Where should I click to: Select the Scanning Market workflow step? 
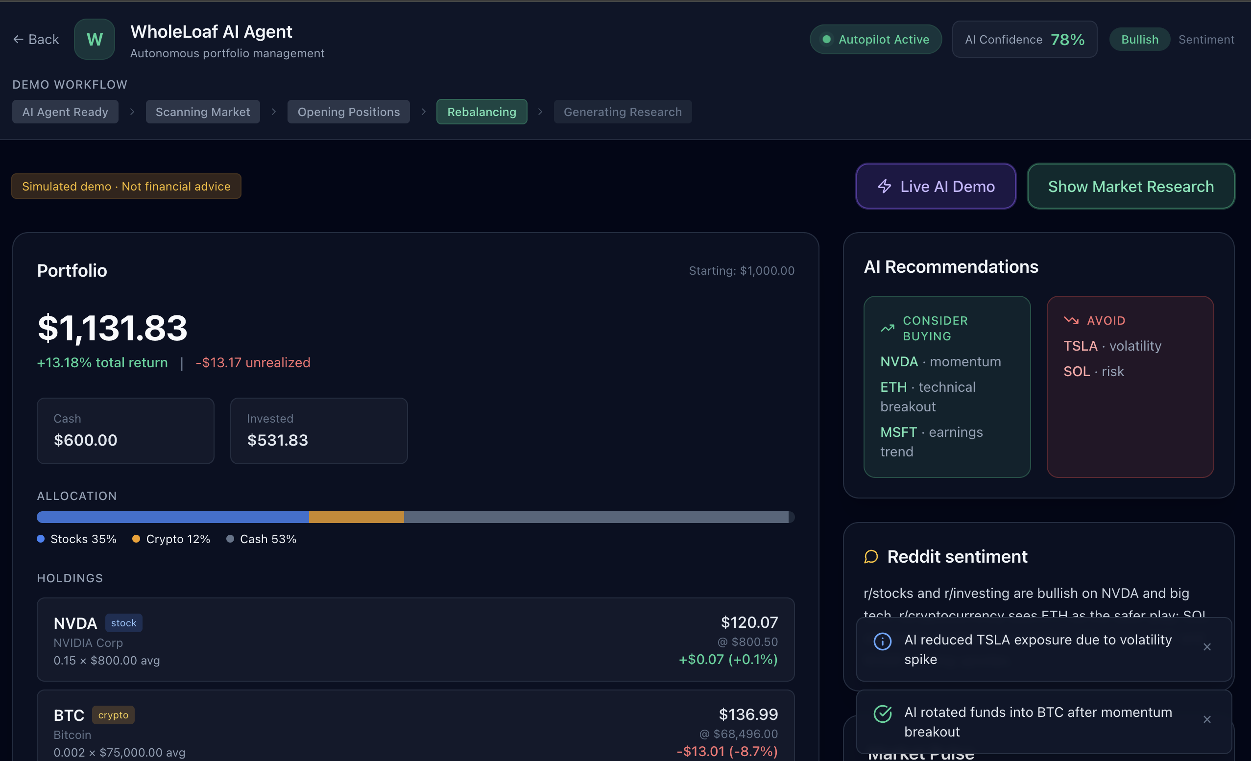pos(203,112)
